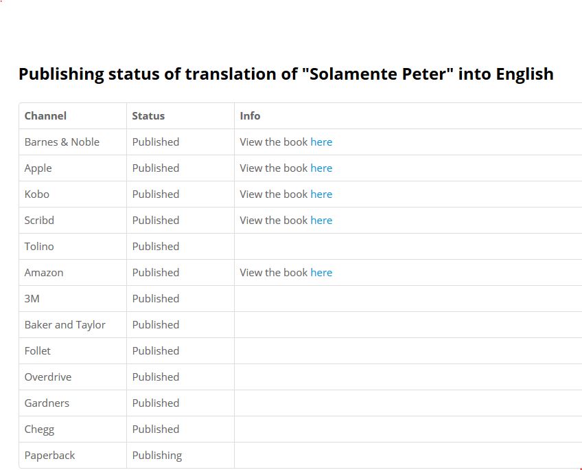The height and width of the screenshot is (470, 582).
Task: Open the Scribd 'here' book link
Action: coord(321,221)
